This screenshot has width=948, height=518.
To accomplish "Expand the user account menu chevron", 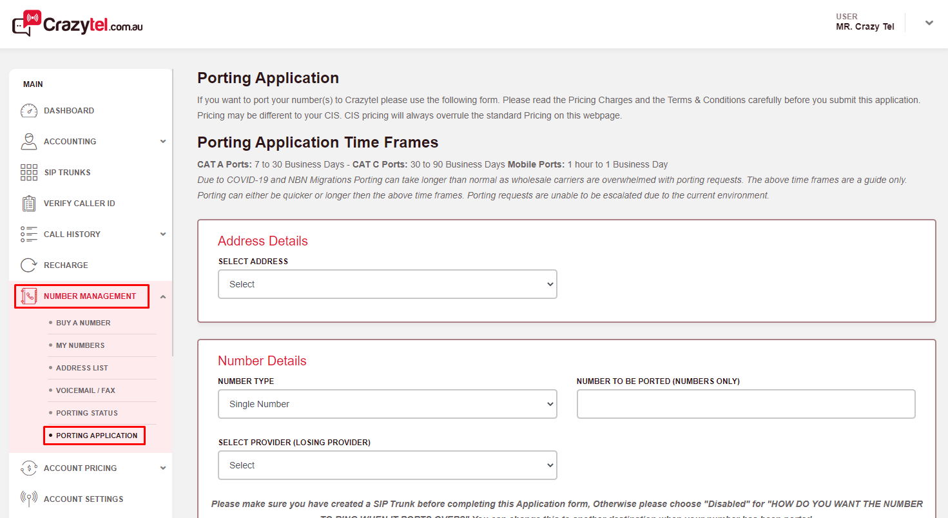I will 929,23.
